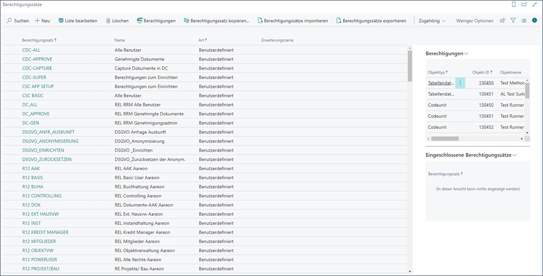Click the share icon in toolbar

pyautogui.click(x=502, y=21)
